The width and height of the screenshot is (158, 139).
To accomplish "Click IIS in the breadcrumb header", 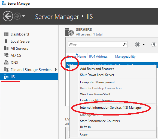I will (x=90, y=17).
